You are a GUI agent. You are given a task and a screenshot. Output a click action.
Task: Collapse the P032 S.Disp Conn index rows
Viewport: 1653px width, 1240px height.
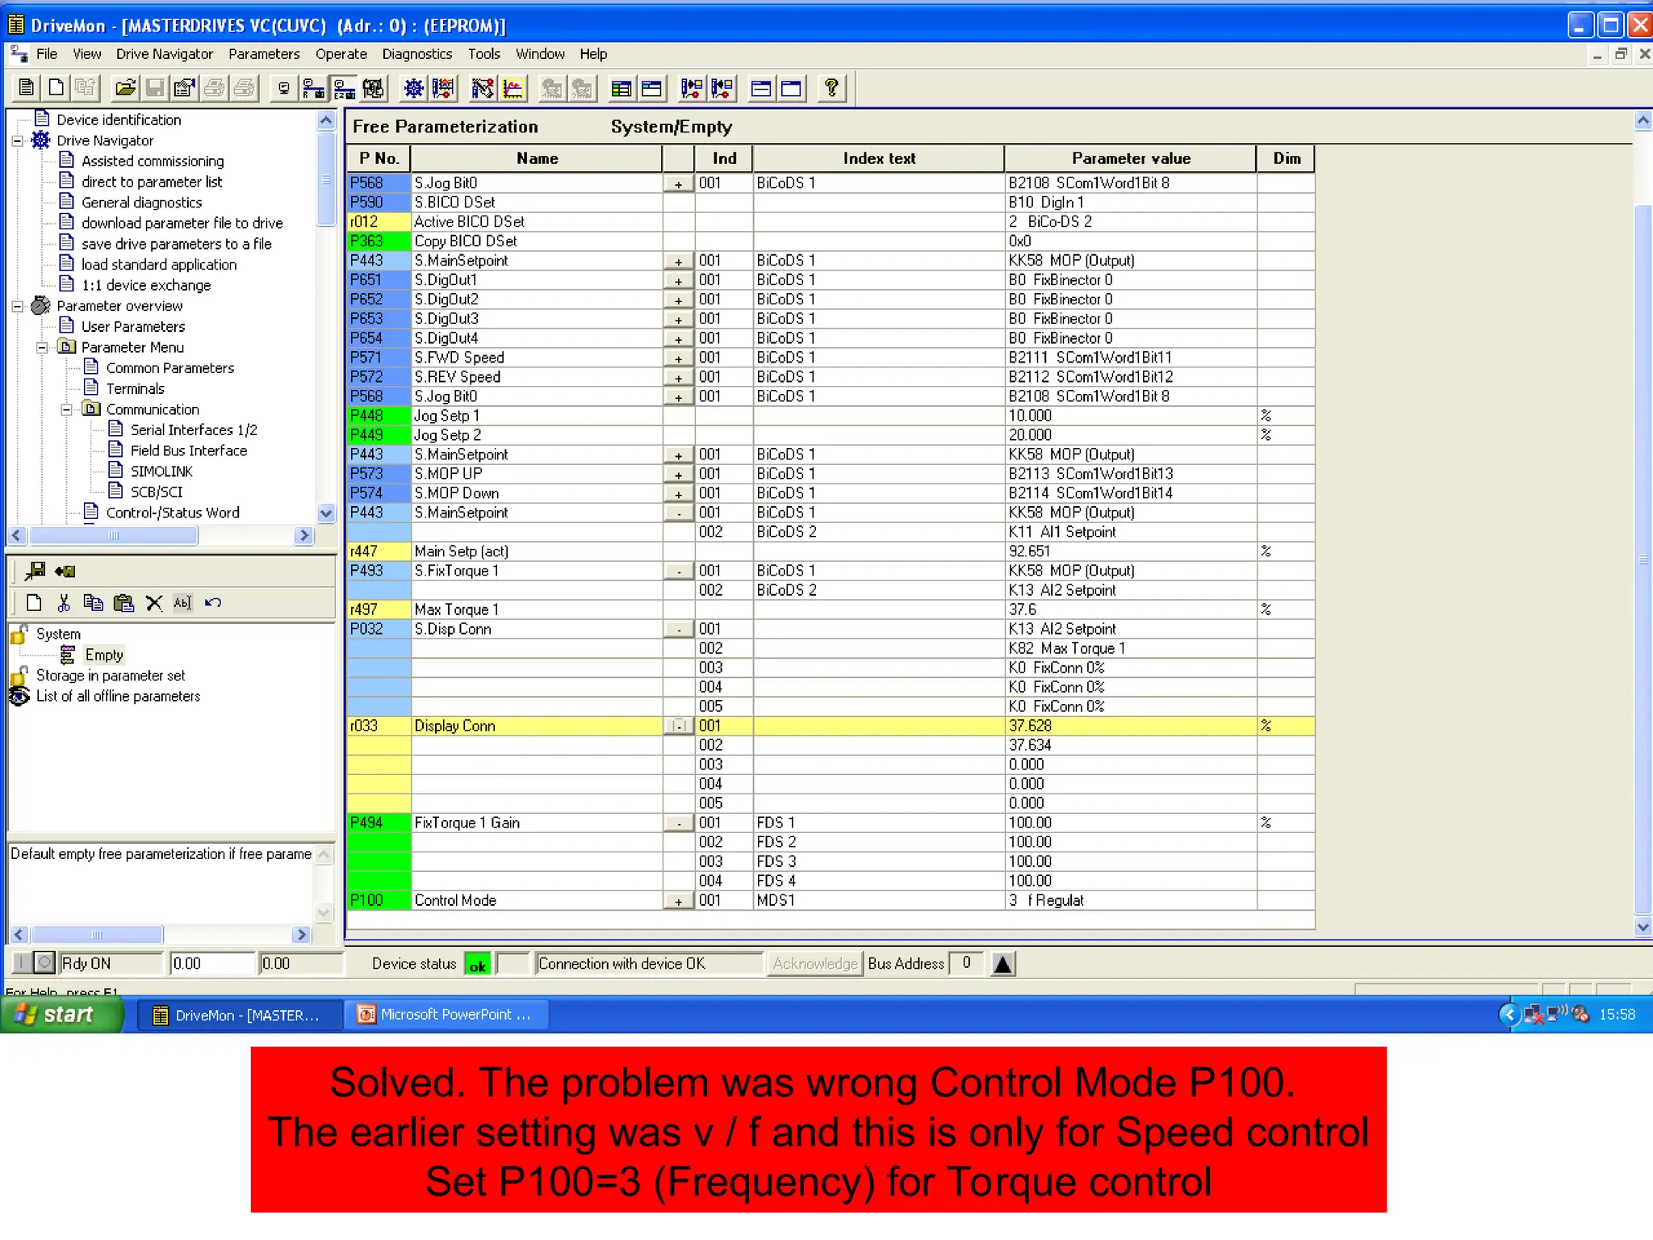(678, 630)
